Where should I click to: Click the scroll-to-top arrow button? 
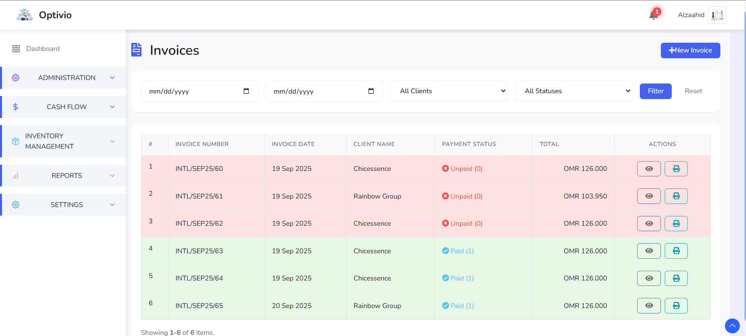pyautogui.click(x=732, y=326)
